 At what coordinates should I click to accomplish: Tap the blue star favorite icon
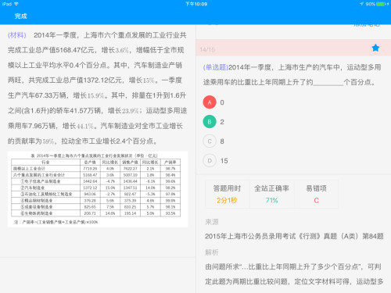point(375,48)
